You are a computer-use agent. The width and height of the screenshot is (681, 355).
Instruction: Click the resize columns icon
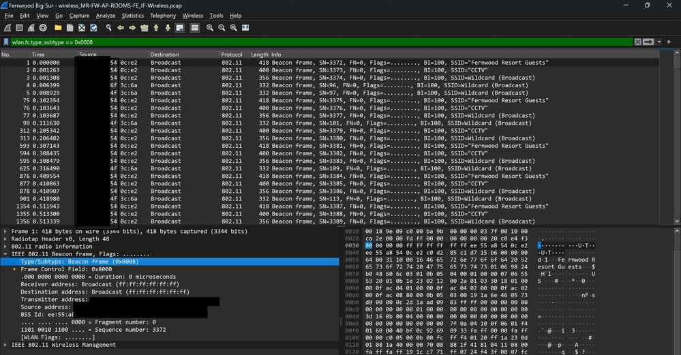246,28
